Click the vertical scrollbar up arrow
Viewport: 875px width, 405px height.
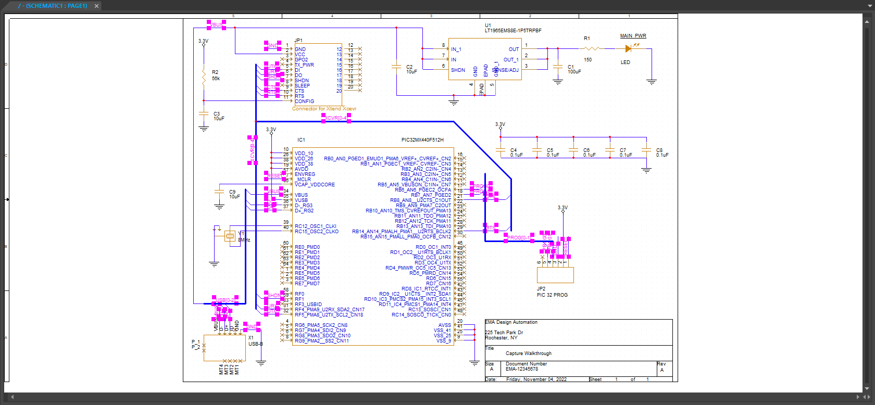(x=867, y=21)
